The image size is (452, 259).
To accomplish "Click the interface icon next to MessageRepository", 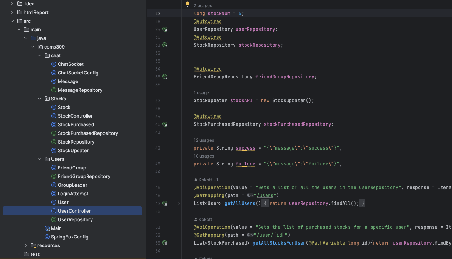I will tap(54, 90).
